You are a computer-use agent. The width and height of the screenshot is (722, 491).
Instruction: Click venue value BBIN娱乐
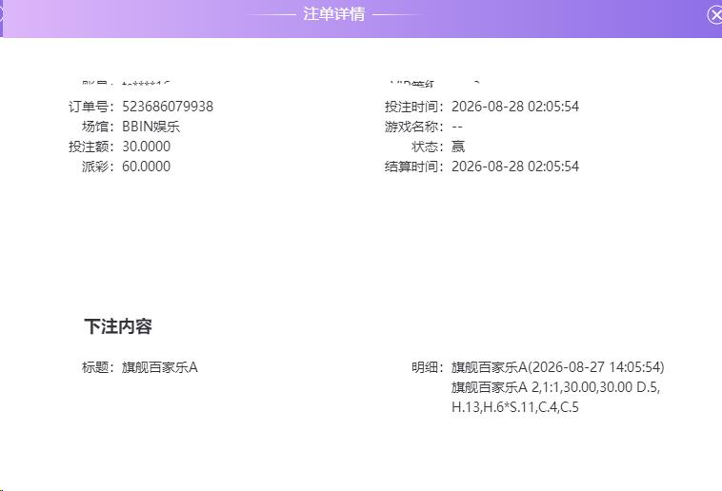(151, 127)
